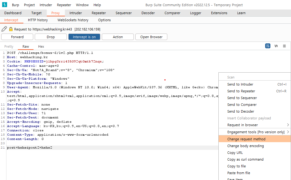Open the Logger tab

(x=196, y=13)
